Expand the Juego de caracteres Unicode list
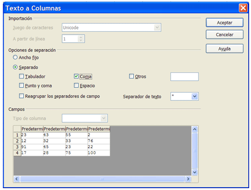251x190 pixels. [157, 28]
